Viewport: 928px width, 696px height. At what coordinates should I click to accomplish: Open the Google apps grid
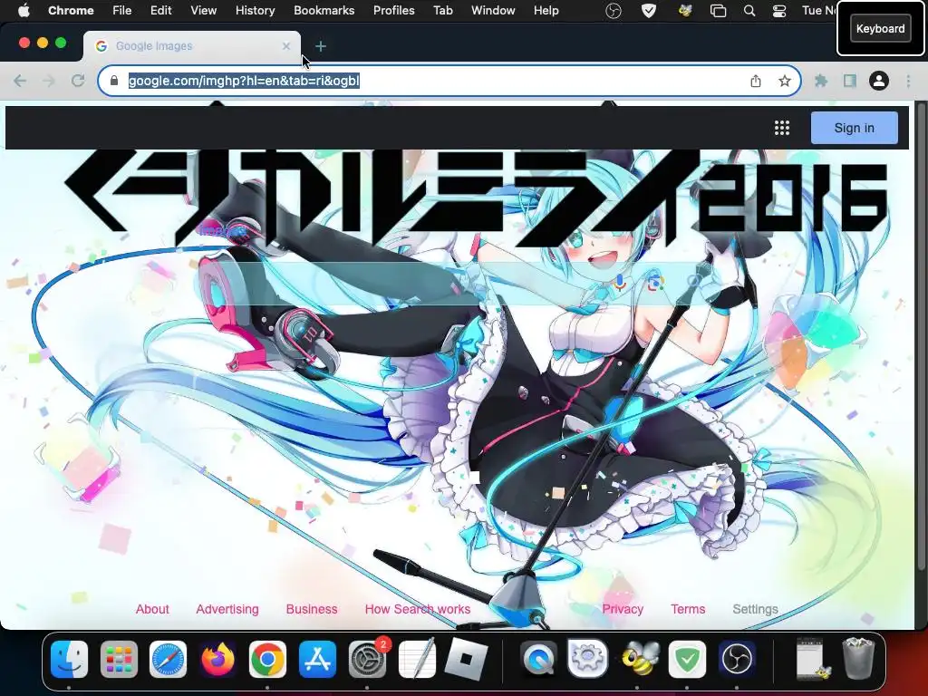782,128
